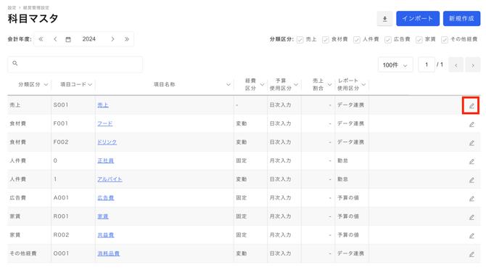The width and height of the screenshot is (486, 273).
Task: Go to the previous results page
Action: click(456, 65)
